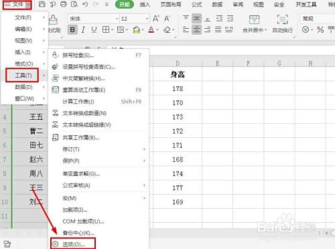Open the 视图 ribbon tab
This screenshot has height=249, width=335.
(x=259, y=5)
